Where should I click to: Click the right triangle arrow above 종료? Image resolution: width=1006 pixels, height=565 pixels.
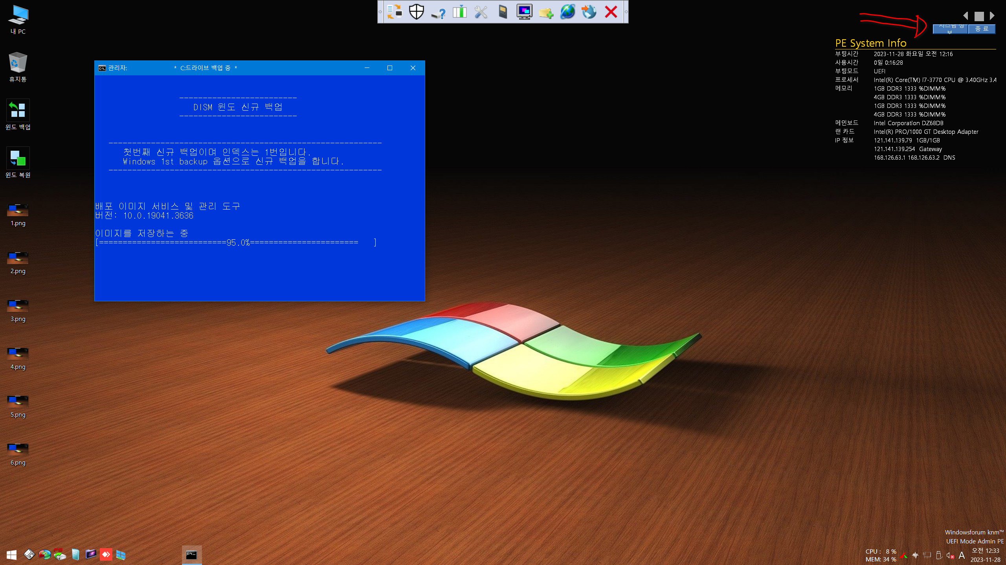992,16
